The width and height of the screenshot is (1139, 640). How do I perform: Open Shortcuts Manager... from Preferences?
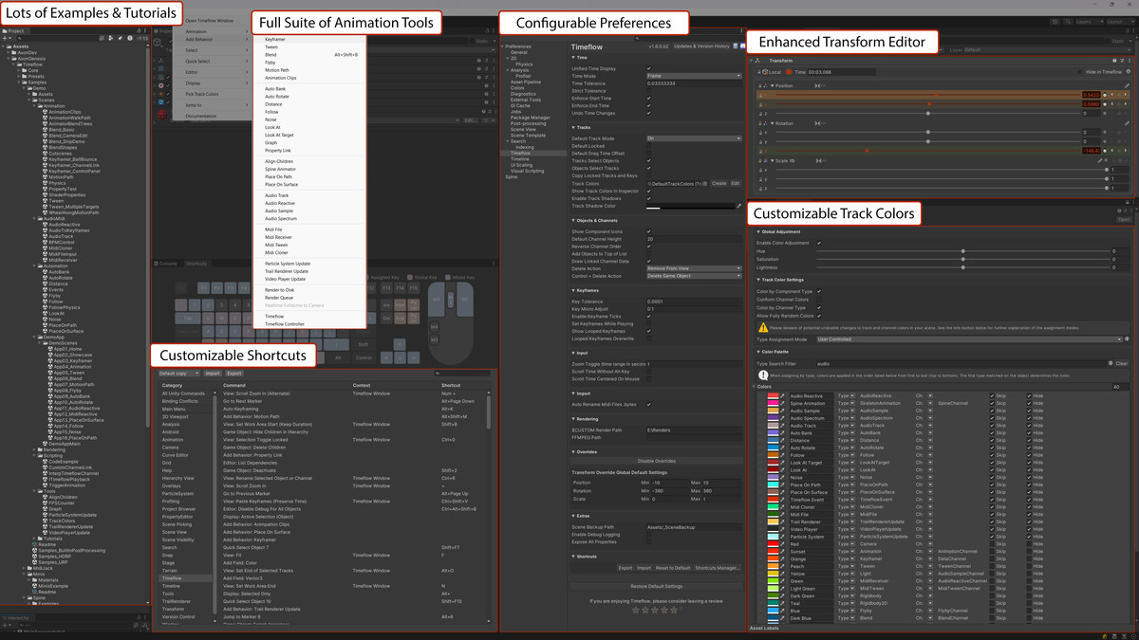(x=718, y=568)
